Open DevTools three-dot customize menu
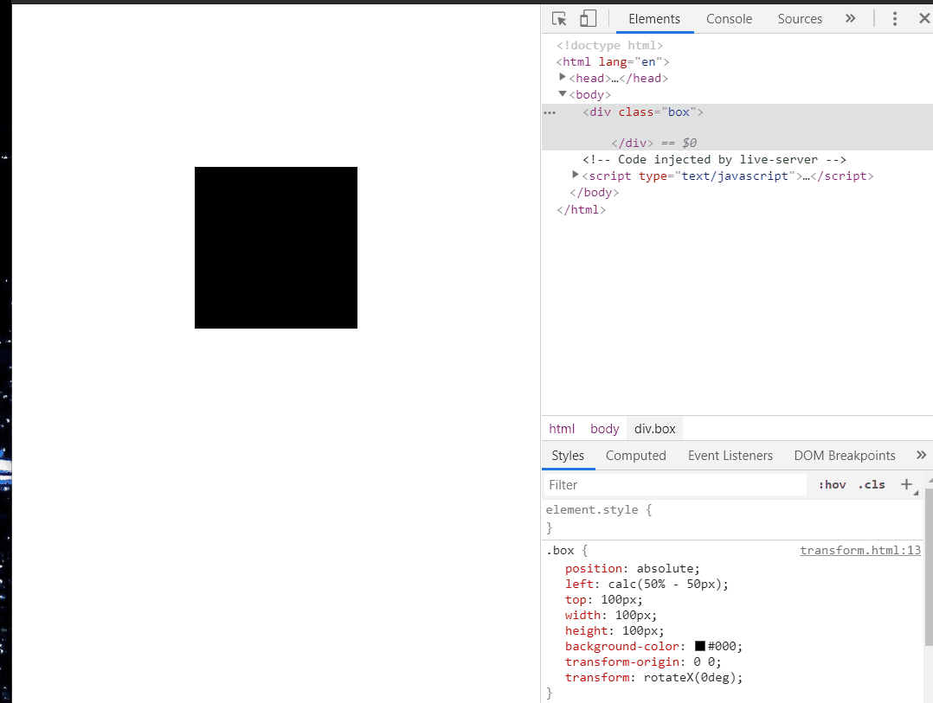The image size is (933, 703). [895, 19]
